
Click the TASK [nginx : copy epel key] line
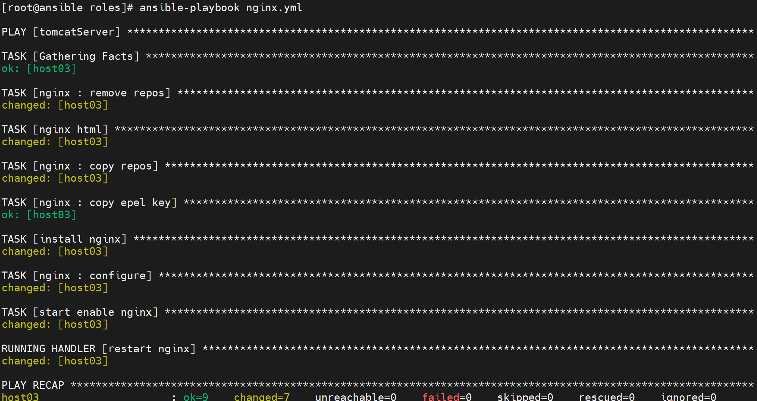pos(89,203)
